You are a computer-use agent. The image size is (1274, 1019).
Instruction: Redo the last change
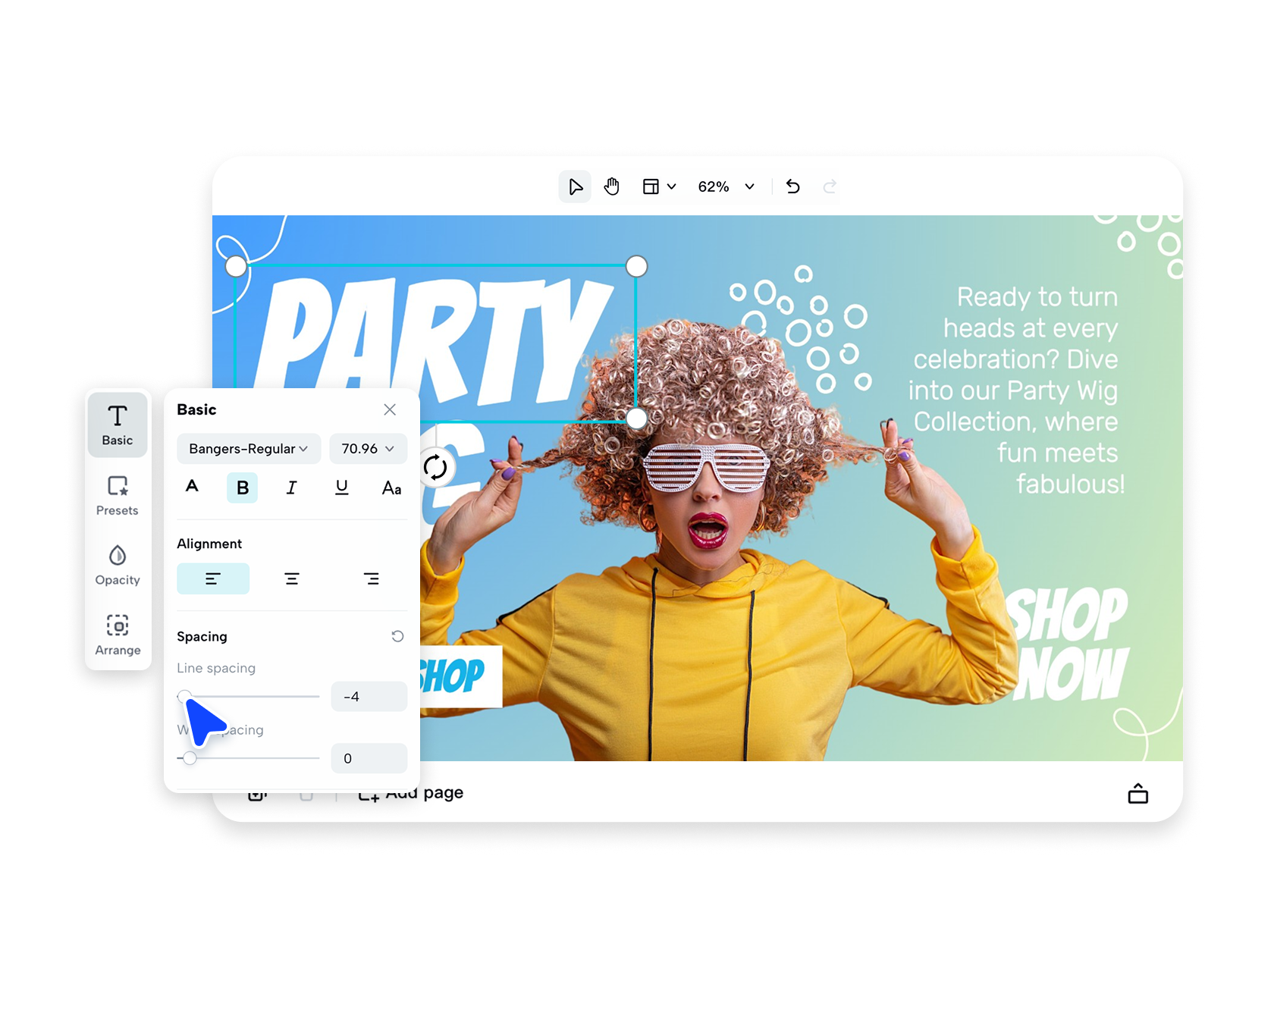click(x=831, y=187)
